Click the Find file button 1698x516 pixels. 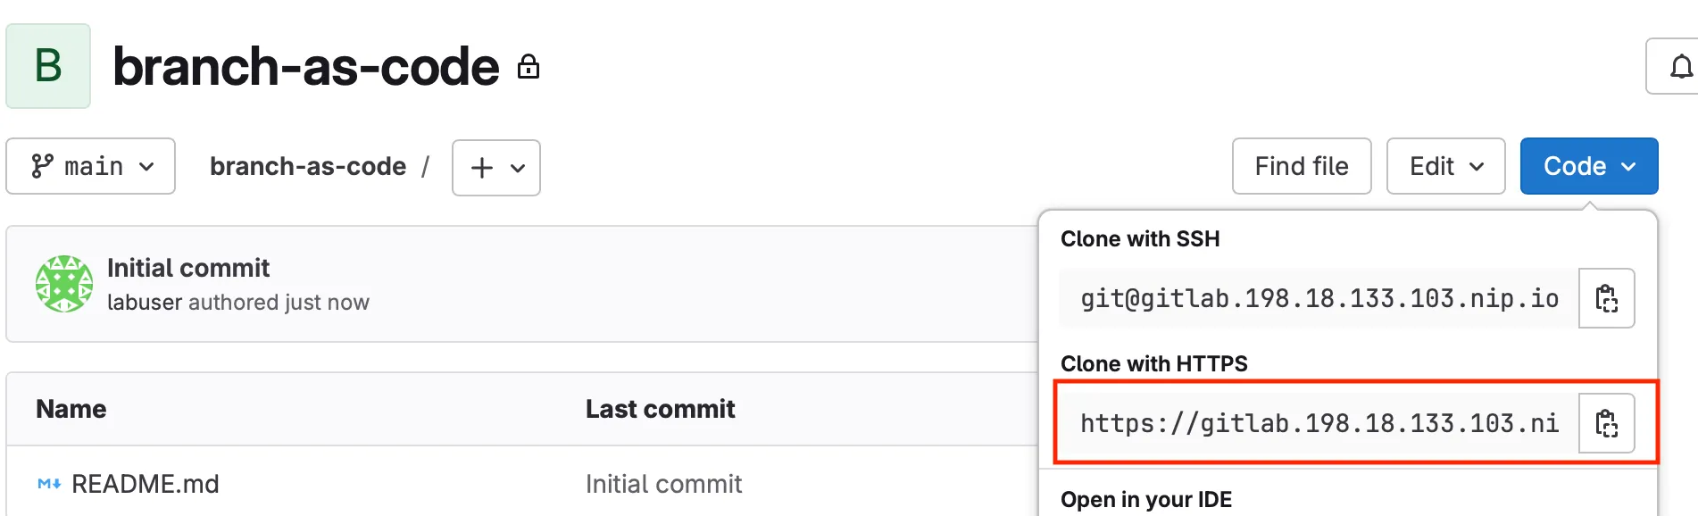1301,166
